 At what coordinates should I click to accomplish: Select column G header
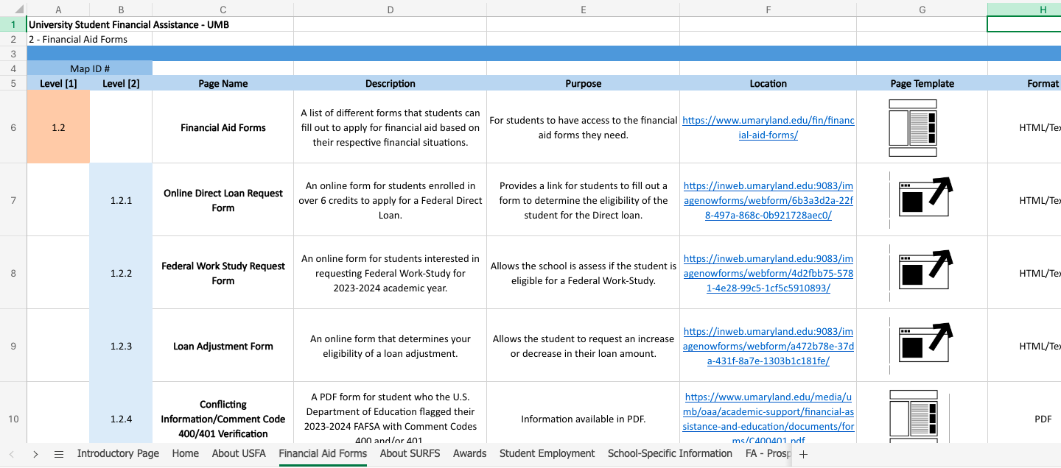click(922, 9)
